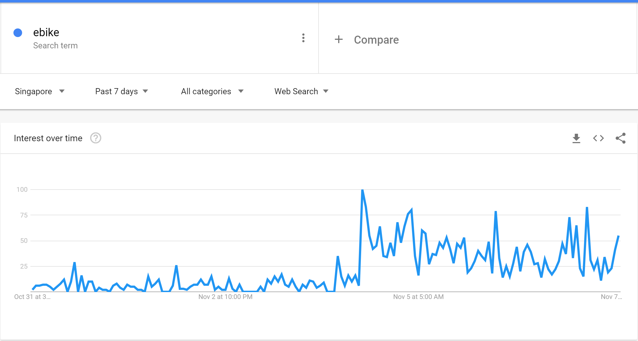Open the embed code icon
This screenshot has width=638, height=341.
click(598, 138)
